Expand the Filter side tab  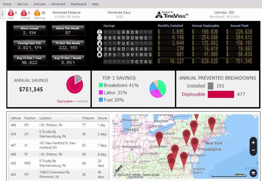tap(2, 13)
